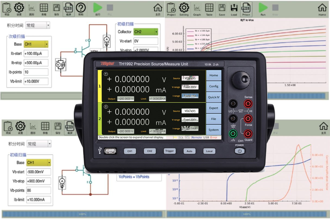This screenshot has height=219, width=330.
Task: Click 主页 home icon above the amplification-factor plot
Action: click(324, 128)
